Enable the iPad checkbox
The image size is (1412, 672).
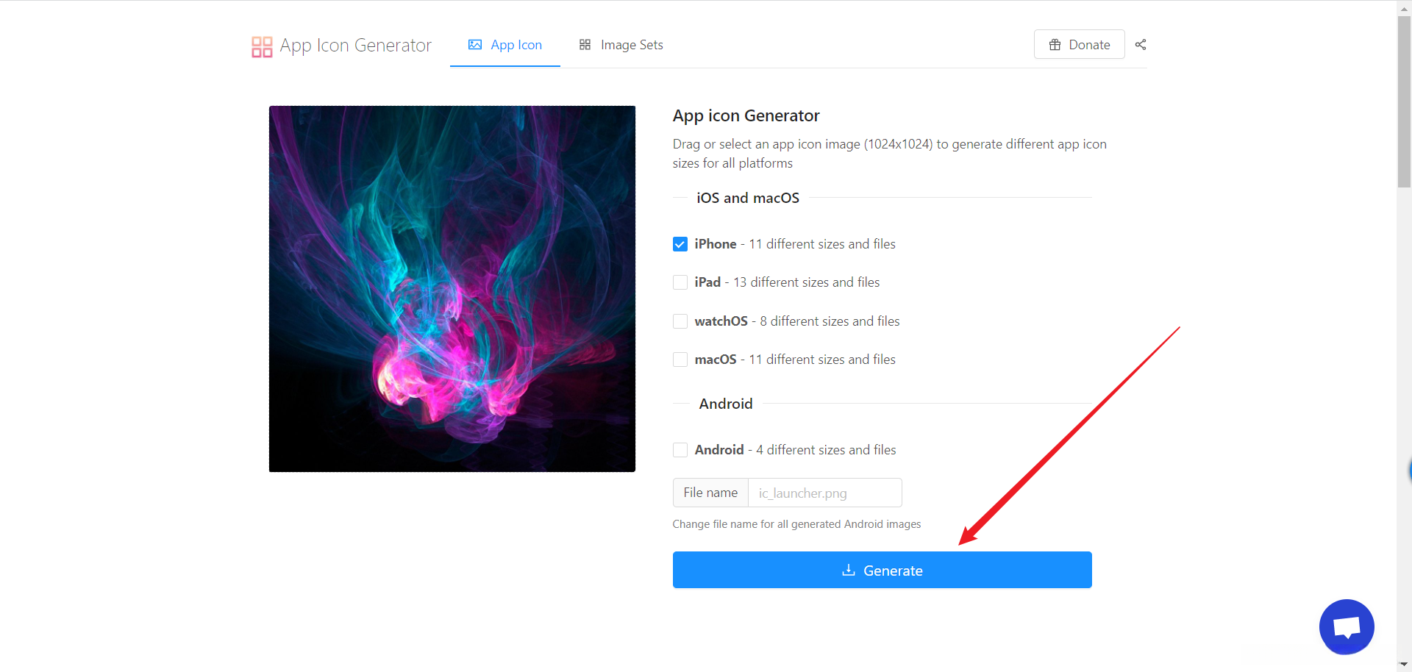tap(680, 282)
